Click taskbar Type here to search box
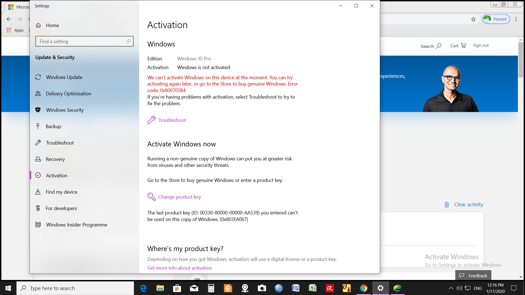This screenshot has height=295, width=525. coord(75,288)
